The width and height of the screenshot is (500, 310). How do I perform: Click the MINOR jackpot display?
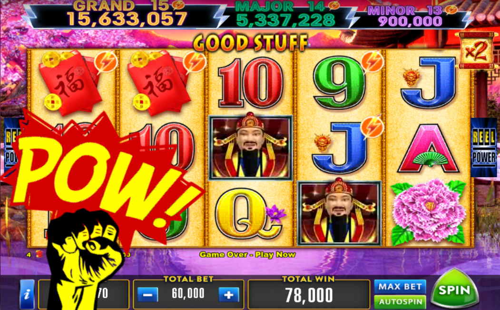tap(411, 16)
